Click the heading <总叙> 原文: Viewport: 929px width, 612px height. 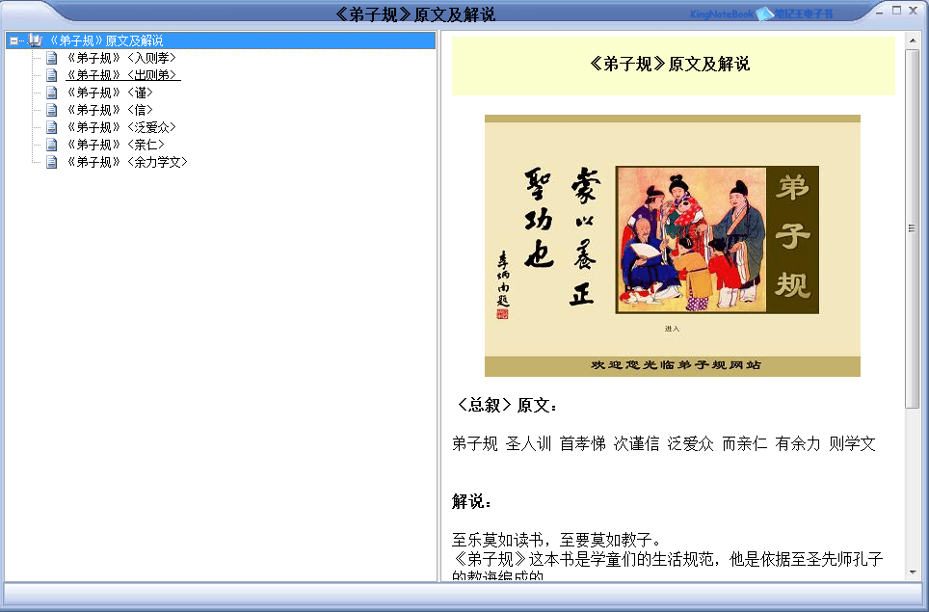[506, 405]
